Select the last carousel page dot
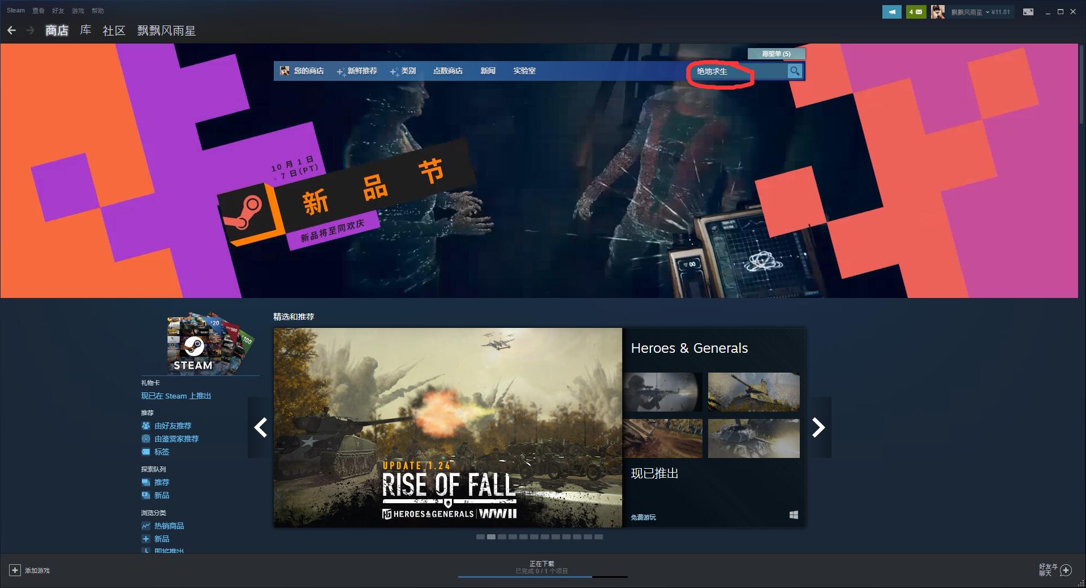The height and width of the screenshot is (588, 1086). click(x=598, y=537)
